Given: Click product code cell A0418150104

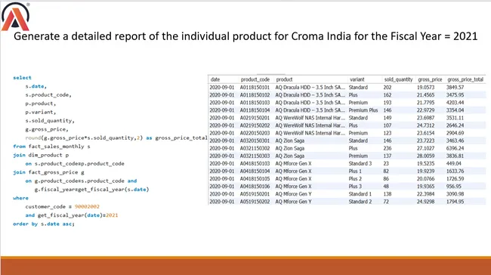Looking at the screenshot, I should click(255, 171).
